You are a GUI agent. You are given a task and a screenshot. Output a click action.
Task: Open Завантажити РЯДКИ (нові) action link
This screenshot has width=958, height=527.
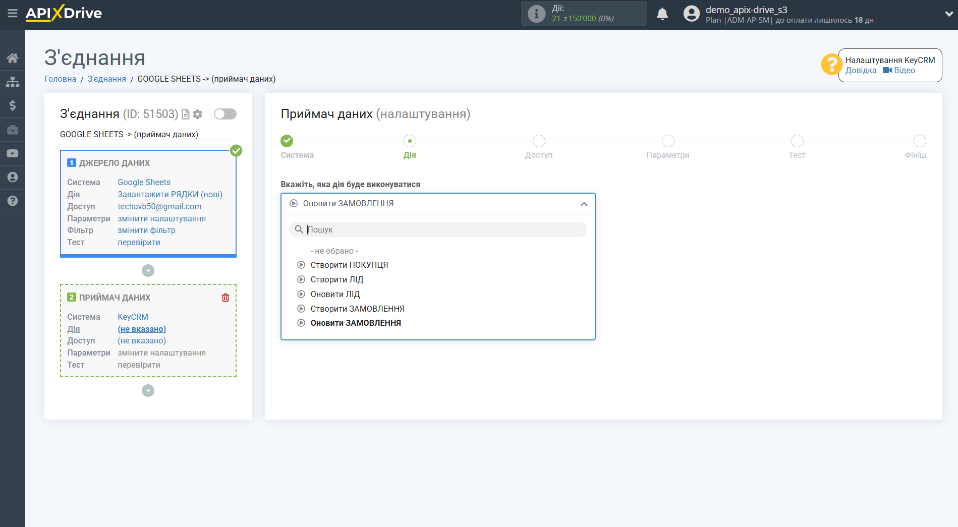point(170,194)
